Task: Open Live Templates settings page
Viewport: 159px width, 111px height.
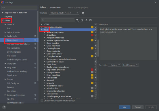Action: [x=14, y=52]
